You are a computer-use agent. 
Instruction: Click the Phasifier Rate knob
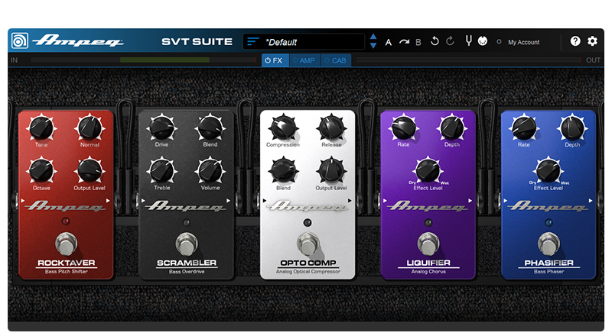point(524,128)
